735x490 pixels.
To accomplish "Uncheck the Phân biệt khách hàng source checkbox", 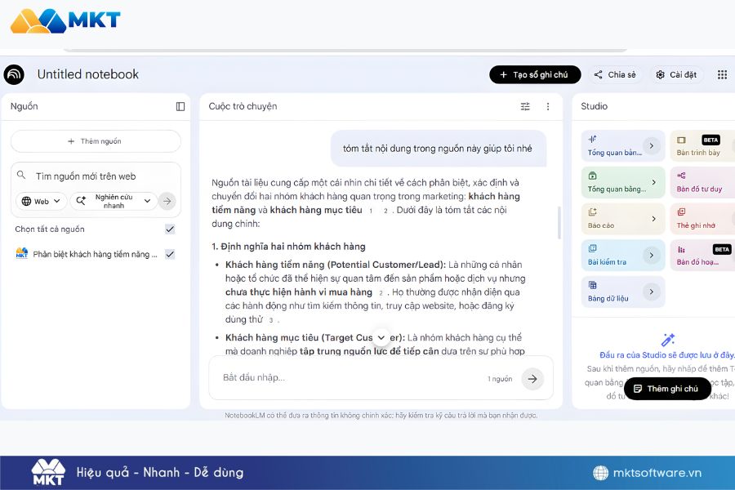I will coord(170,254).
